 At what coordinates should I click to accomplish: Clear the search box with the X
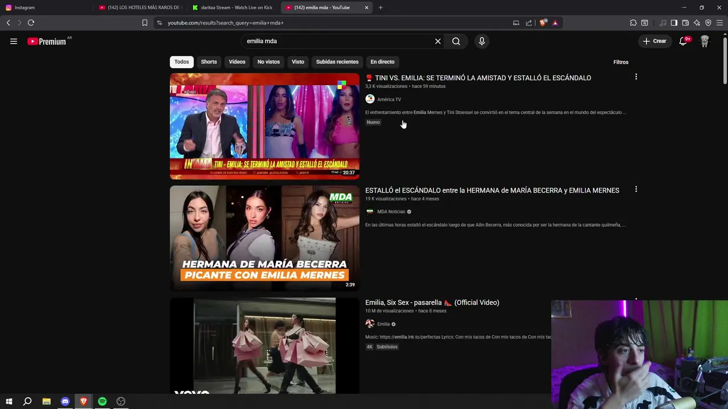pyautogui.click(x=438, y=41)
